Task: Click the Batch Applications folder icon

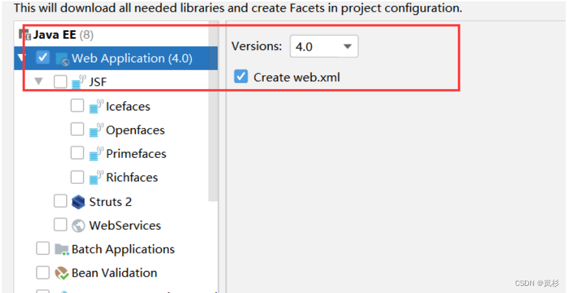Action: (x=62, y=249)
